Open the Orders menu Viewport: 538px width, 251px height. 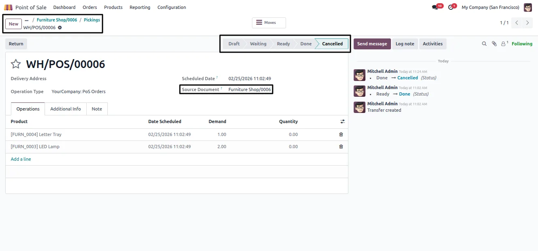pyautogui.click(x=90, y=7)
